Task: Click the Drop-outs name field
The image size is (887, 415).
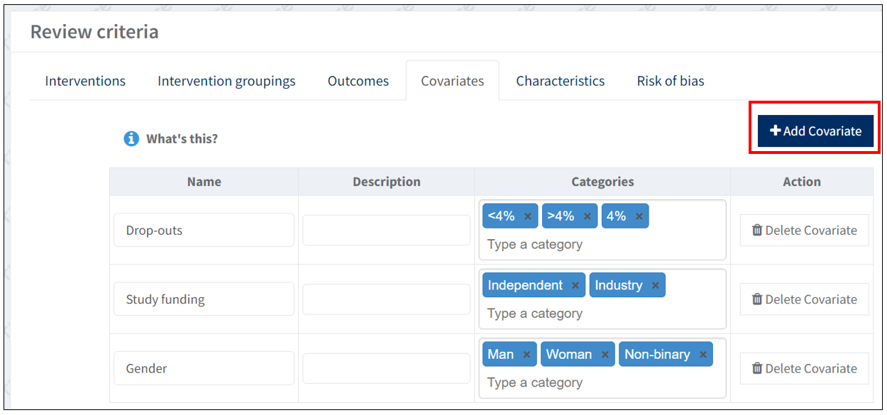Action: (x=204, y=231)
